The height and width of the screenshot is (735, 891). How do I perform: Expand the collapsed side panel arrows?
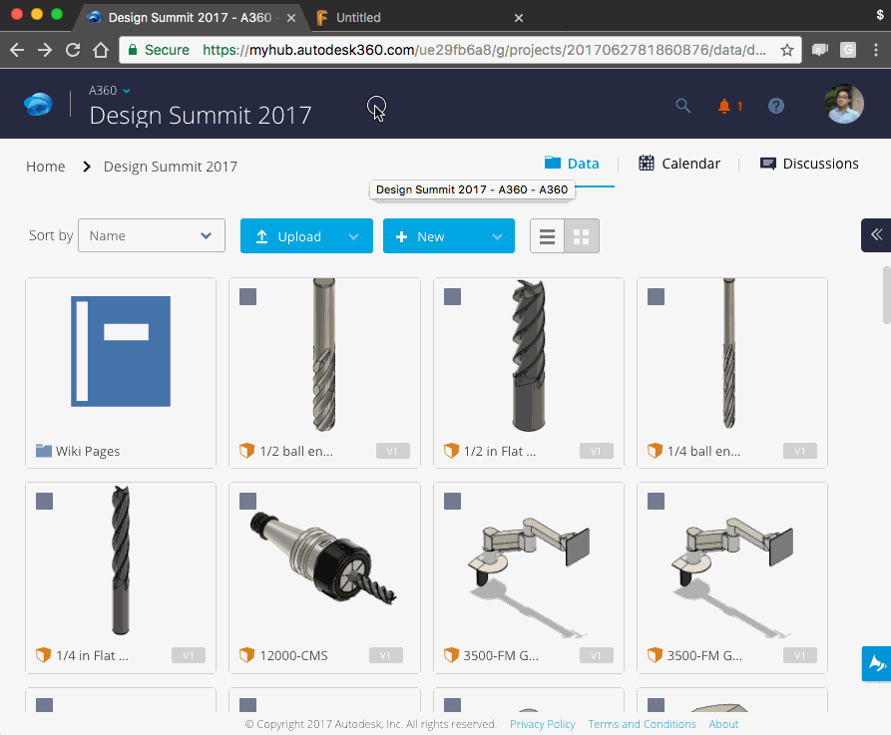pyautogui.click(x=876, y=234)
